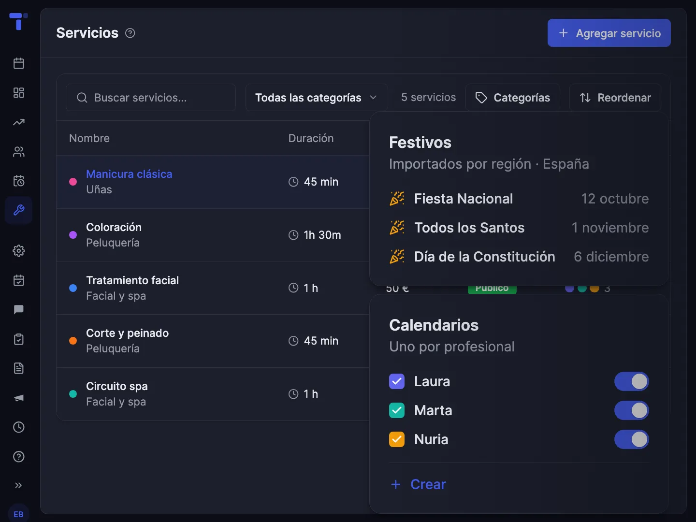The width and height of the screenshot is (696, 522).
Task: Open the chat message bubble icon
Action: point(19,309)
